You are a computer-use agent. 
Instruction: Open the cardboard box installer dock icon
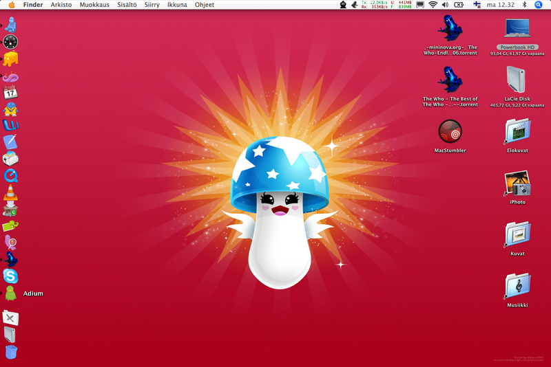pos(10,209)
